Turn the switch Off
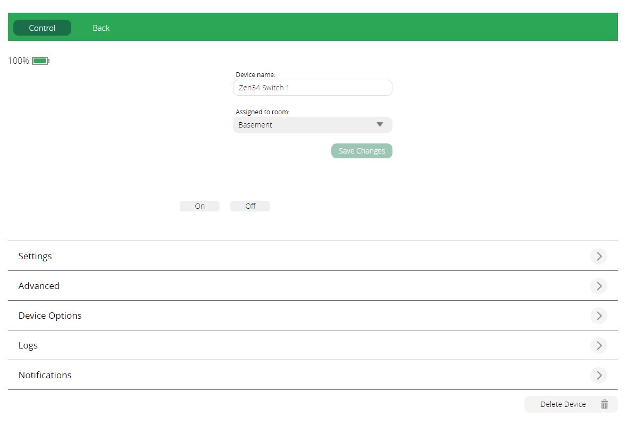636x425 pixels. tap(250, 206)
